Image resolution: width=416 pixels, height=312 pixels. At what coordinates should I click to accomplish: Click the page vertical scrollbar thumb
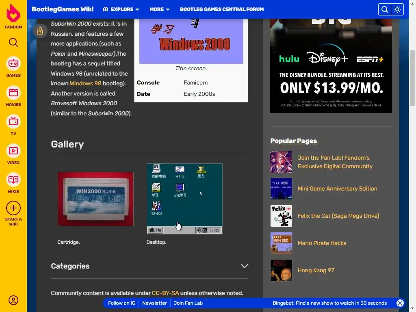point(412,78)
